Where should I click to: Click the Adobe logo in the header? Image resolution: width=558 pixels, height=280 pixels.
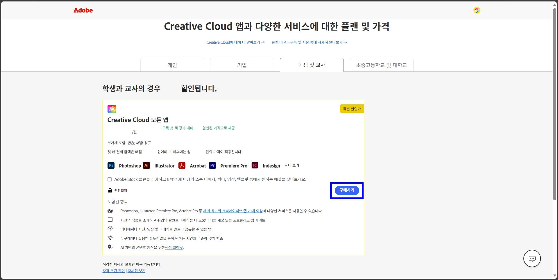coord(83,10)
